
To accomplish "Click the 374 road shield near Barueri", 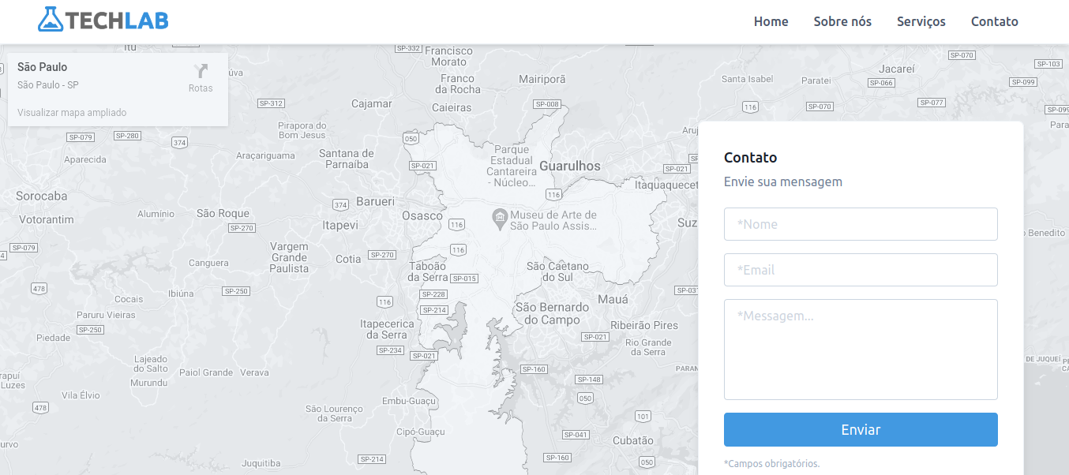I will tap(339, 203).
